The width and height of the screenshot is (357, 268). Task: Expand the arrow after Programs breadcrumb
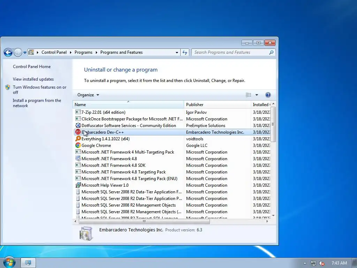click(96, 52)
